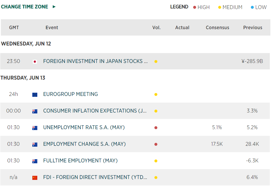
Task: Expand the Change Time Zone arrow
Action: click(54, 7)
